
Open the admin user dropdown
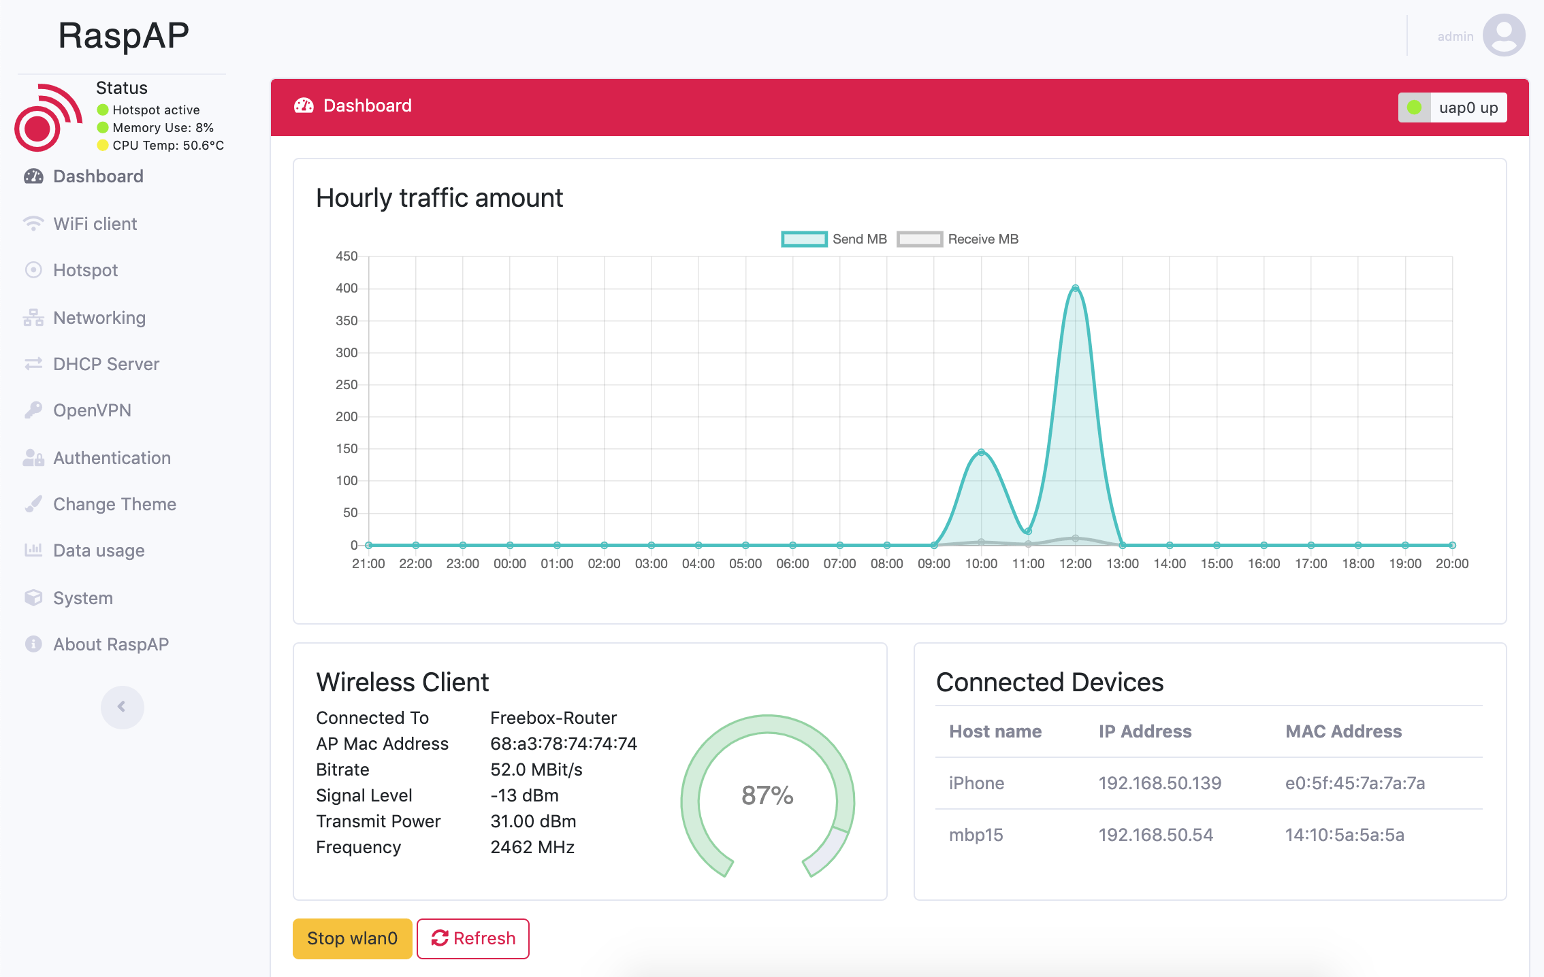1455,36
